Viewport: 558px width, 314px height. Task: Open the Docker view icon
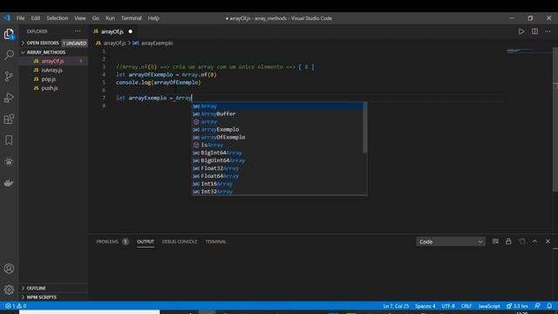click(x=9, y=183)
